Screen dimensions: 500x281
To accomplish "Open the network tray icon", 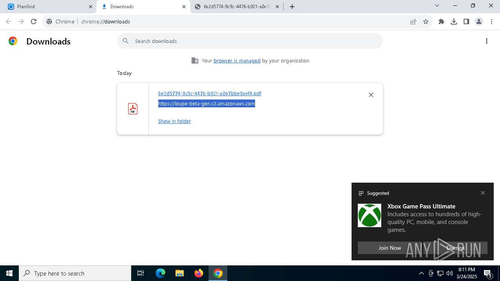I will coord(440,273).
